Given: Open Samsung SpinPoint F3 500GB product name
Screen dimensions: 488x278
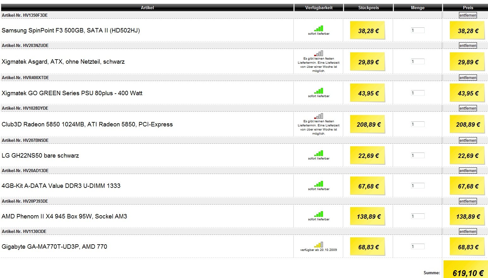Looking at the screenshot, I should (x=71, y=30).
